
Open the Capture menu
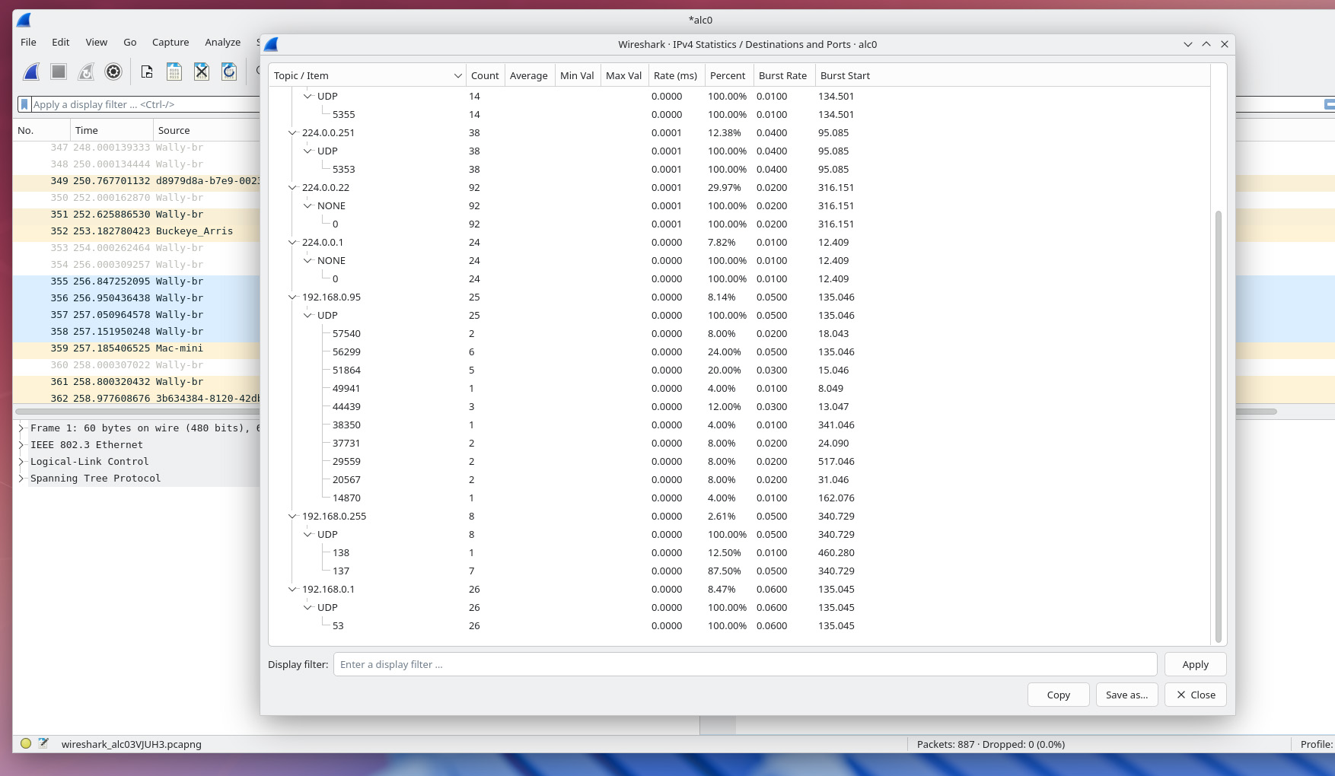pyautogui.click(x=170, y=43)
